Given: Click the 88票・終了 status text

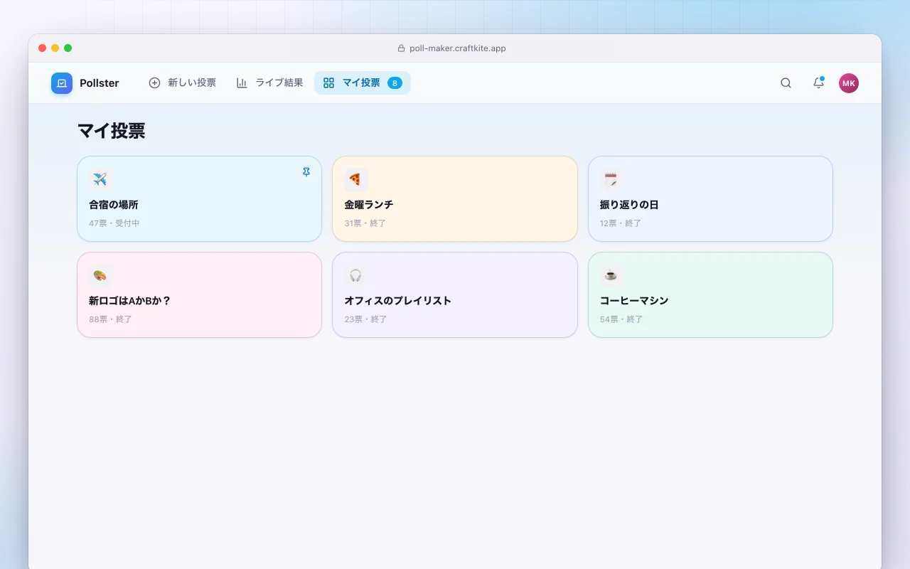Looking at the screenshot, I should (110, 319).
